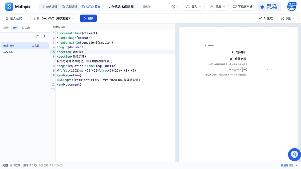Screen dimensions: 301x169
Task: Click the 编译 compile button
Action: coord(88,18)
